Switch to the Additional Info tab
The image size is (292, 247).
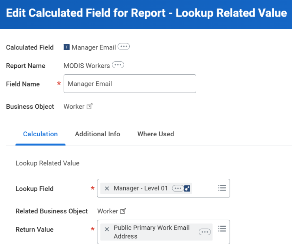(97, 134)
